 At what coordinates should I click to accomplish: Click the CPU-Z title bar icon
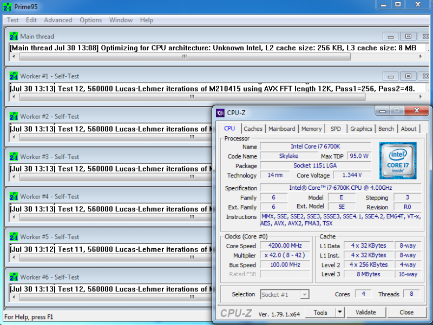(x=220, y=112)
